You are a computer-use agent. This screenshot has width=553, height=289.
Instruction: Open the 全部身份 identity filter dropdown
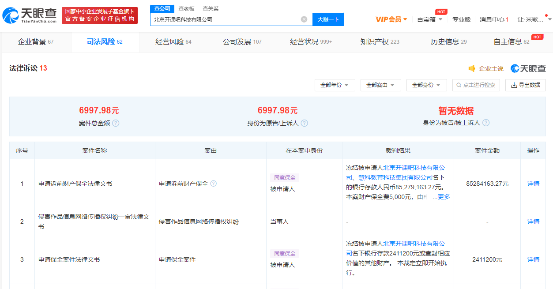(x=426, y=85)
